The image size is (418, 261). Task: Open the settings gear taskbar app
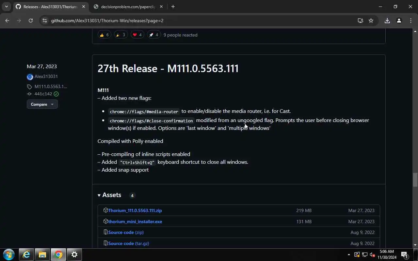coord(74,254)
